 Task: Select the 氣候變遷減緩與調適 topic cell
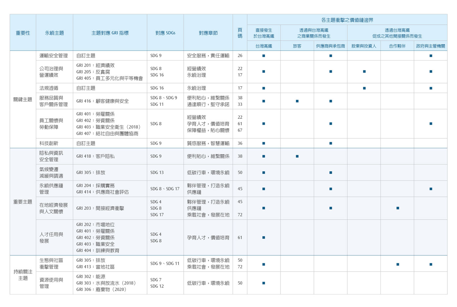point(55,172)
